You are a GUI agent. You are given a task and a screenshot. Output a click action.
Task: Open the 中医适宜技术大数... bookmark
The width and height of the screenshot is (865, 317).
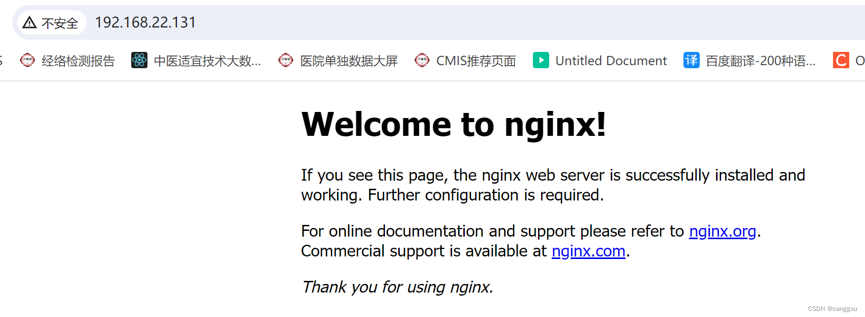(x=196, y=61)
